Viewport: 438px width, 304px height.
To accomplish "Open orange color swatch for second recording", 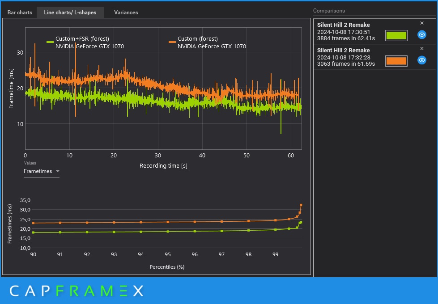I will (396, 61).
